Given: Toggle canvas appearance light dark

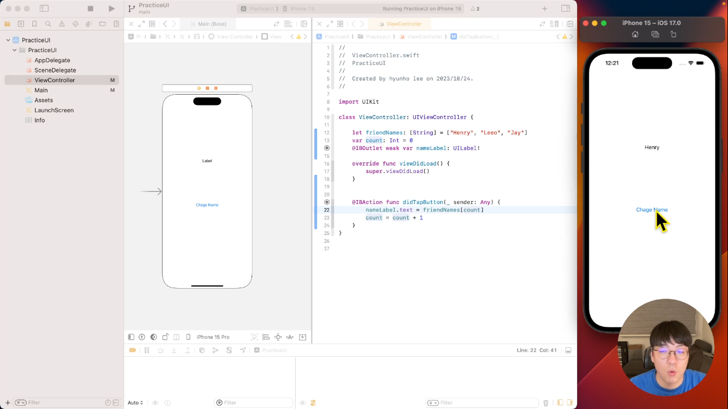Looking at the screenshot, I should click(x=153, y=337).
